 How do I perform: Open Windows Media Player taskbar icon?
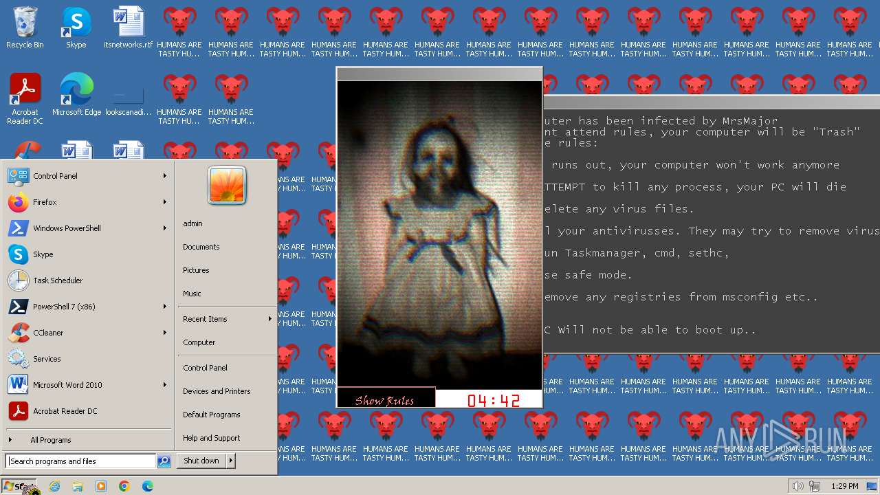(101, 486)
